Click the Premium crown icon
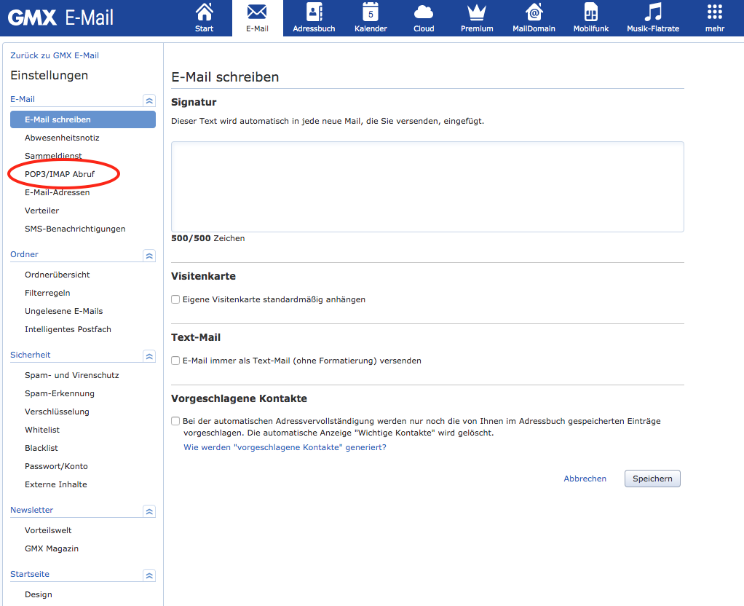The width and height of the screenshot is (744, 606). [477, 12]
